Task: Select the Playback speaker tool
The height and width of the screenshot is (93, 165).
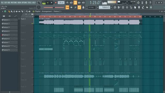Action: coord(30,11)
